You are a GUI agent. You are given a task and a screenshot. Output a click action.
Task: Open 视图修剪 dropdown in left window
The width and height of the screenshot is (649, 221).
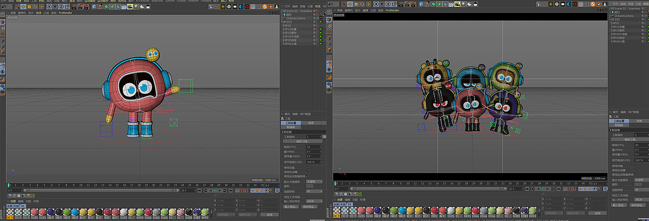[314, 192]
